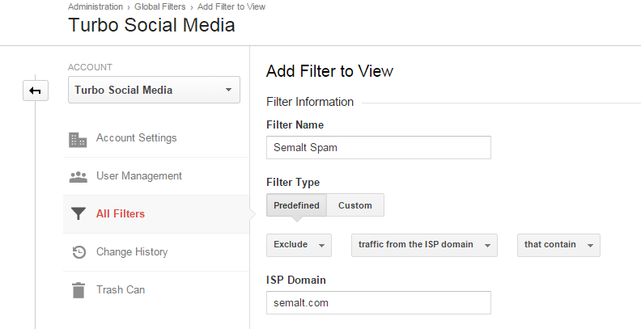Open the Turbo Social Media account dropdown
Image resolution: width=641 pixels, height=329 pixels.
[x=154, y=90]
